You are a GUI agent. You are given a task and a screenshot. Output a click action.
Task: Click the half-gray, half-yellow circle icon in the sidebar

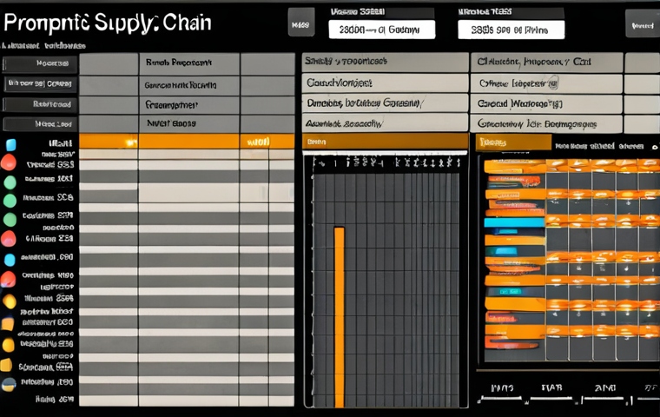coord(9,384)
